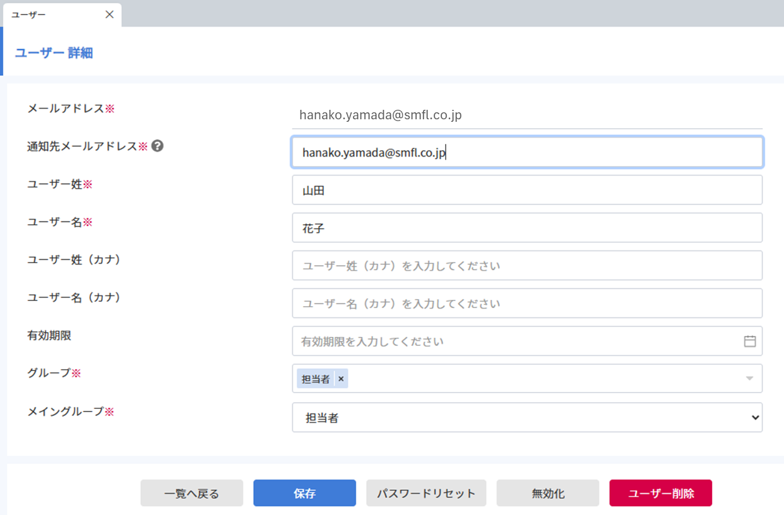Click the メイングループ label
Viewport: 784px width, 515px height.
point(71,411)
